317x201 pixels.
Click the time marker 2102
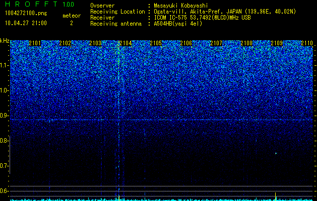(x=65, y=43)
